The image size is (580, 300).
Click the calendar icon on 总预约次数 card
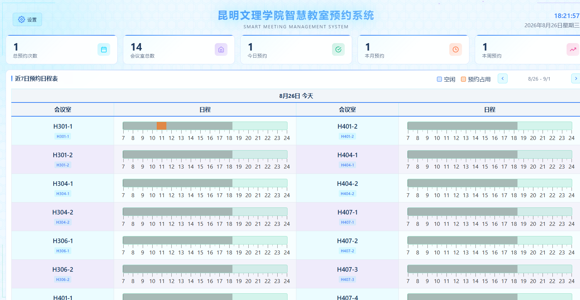(x=104, y=49)
